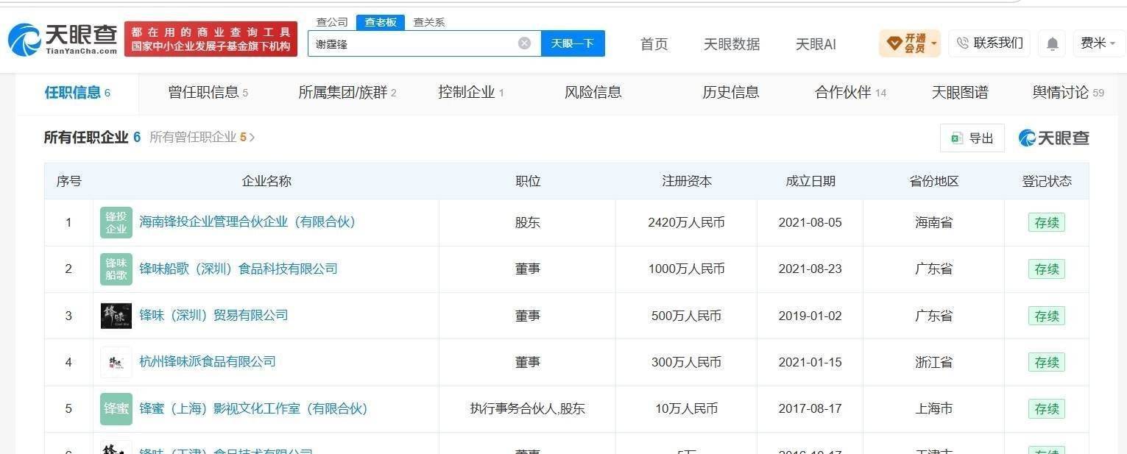
Task: Open 锋蜜(上海)影视文化工作室 link
Action: [253, 408]
